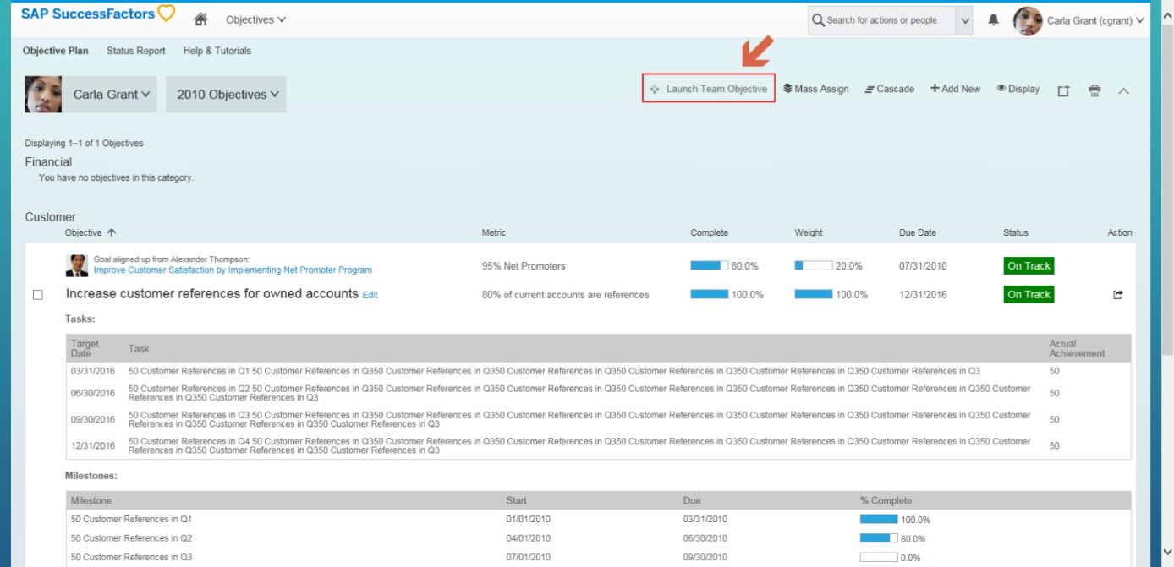Click search magnifier icon in search box
The image size is (1174, 567).
[818, 20]
